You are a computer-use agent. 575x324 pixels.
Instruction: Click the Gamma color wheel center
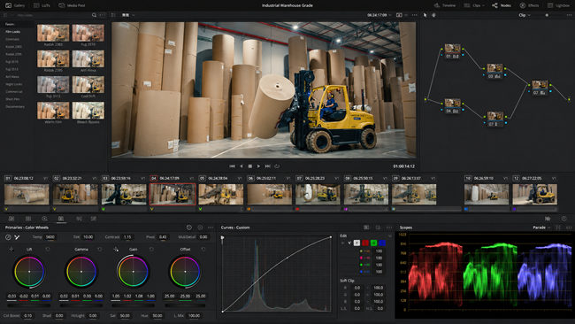pos(81,272)
